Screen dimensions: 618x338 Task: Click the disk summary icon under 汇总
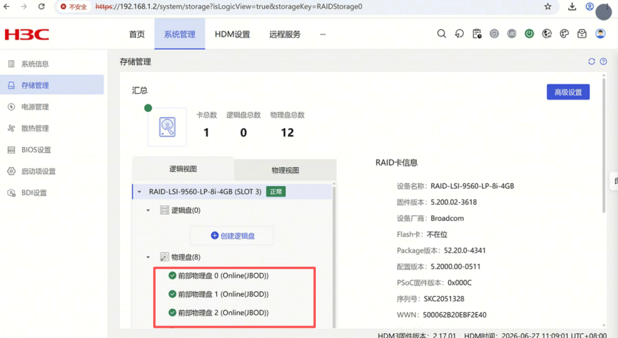167,127
